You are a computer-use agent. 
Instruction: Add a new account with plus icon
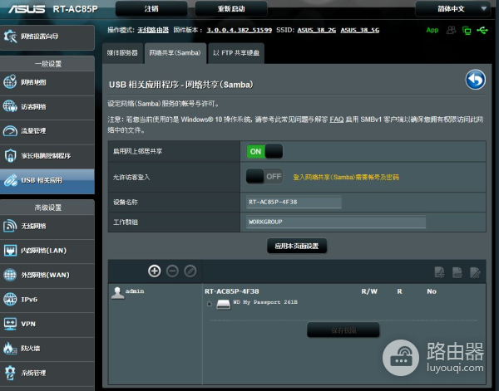pyautogui.click(x=155, y=271)
